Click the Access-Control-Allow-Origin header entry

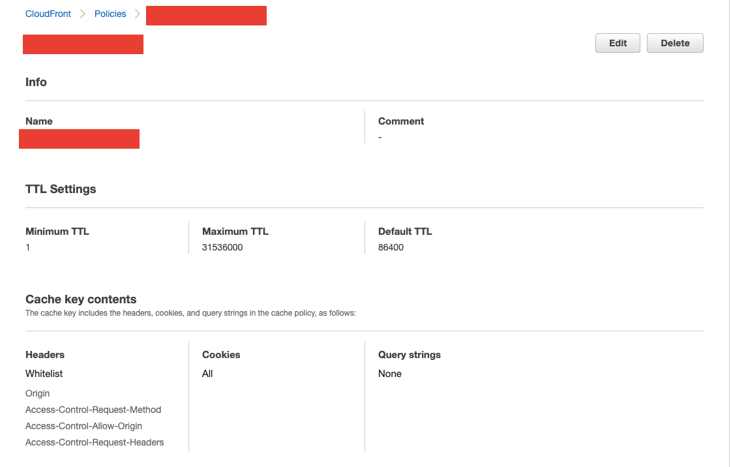click(x=83, y=426)
